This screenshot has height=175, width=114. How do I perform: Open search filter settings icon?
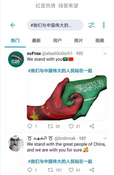tap(91, 25)
